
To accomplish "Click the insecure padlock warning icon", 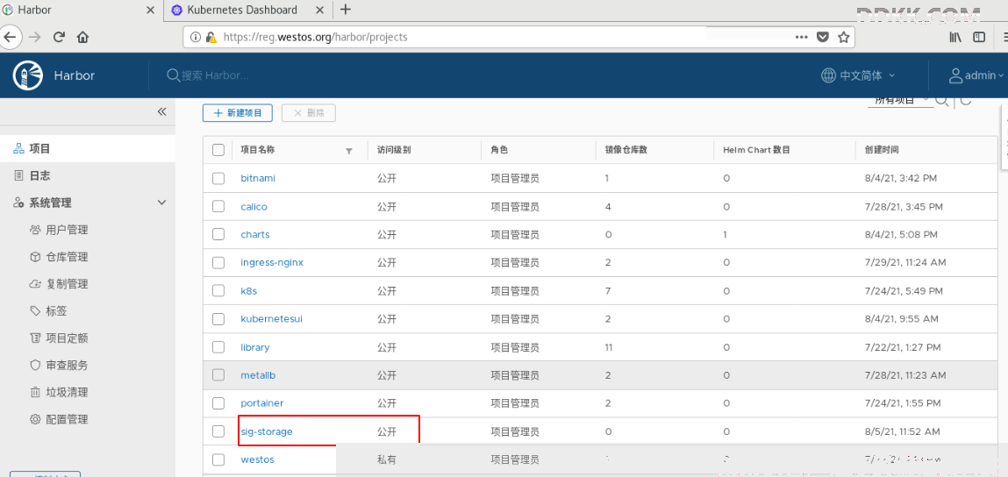I will pos(211,38).
